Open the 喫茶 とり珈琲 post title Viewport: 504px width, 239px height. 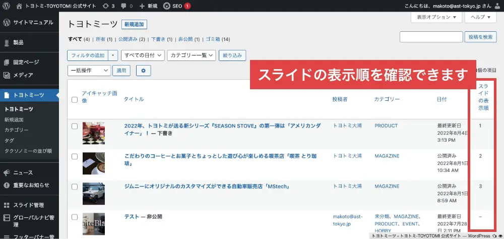click(221, 159)
